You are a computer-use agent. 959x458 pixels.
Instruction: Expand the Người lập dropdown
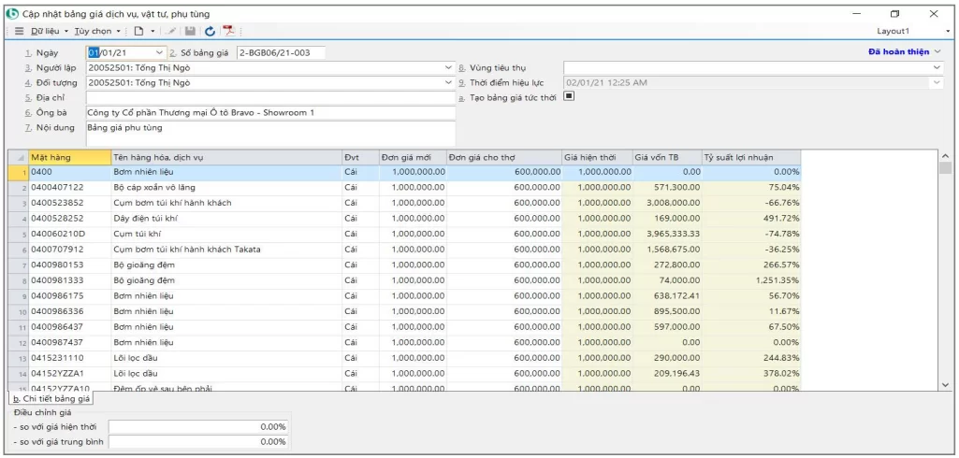pos(448,68)
